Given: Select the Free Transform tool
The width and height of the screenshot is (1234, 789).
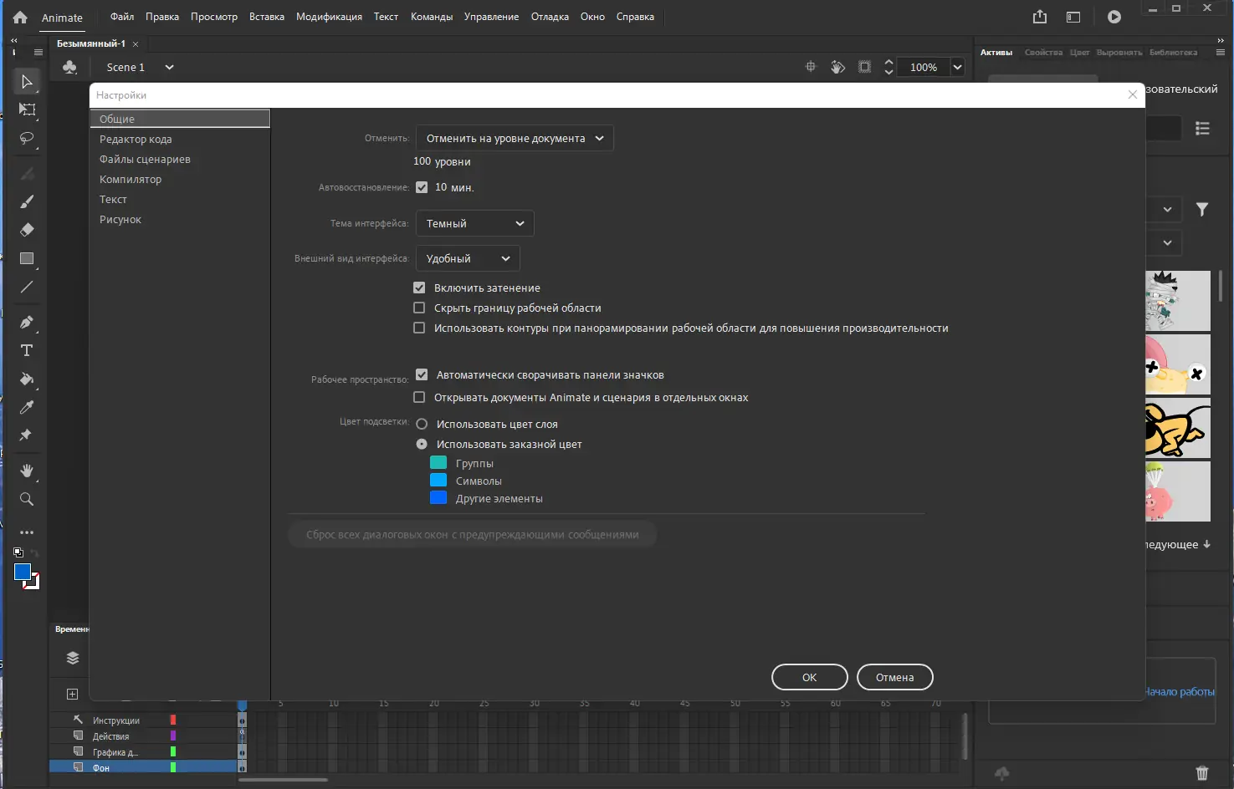Looking at the screenshot, I should (27, 109).
